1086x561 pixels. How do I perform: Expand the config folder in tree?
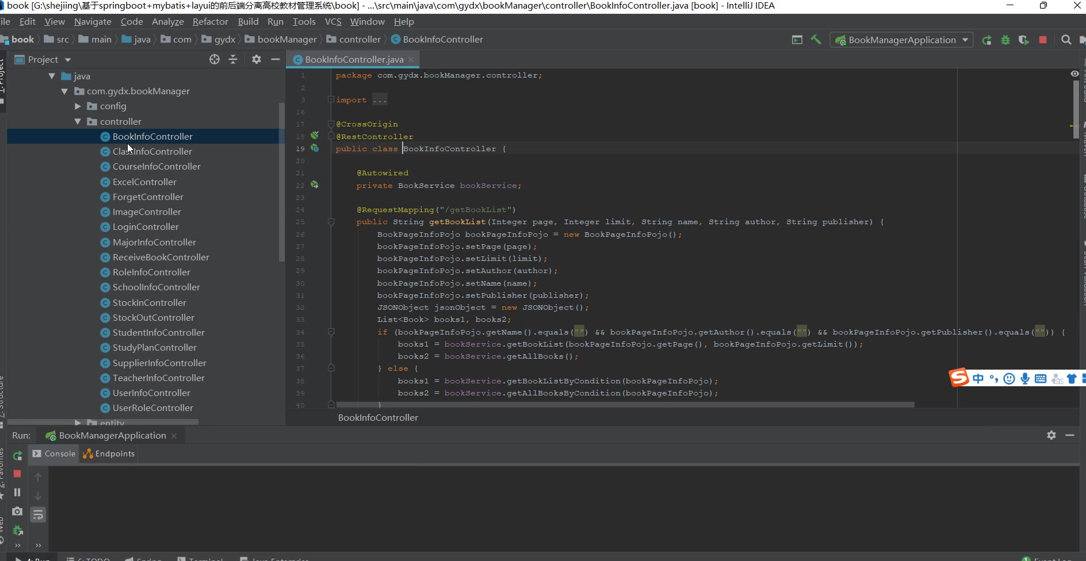tap(78, 106)
